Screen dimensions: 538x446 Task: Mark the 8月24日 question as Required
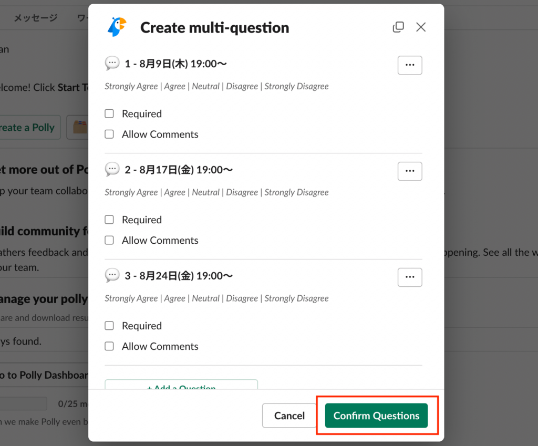click(109, 326)
